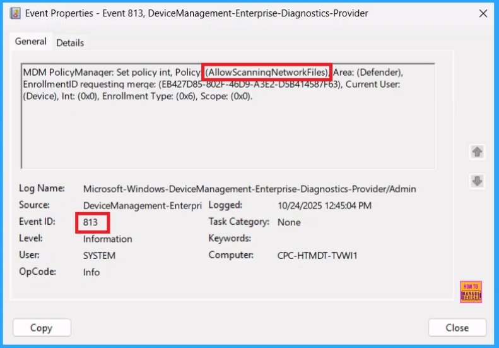Screen dimensions: 499x348
Task: Click the How To Manage Devices logo
Action: pyautogui.click(x=471, y=292)
